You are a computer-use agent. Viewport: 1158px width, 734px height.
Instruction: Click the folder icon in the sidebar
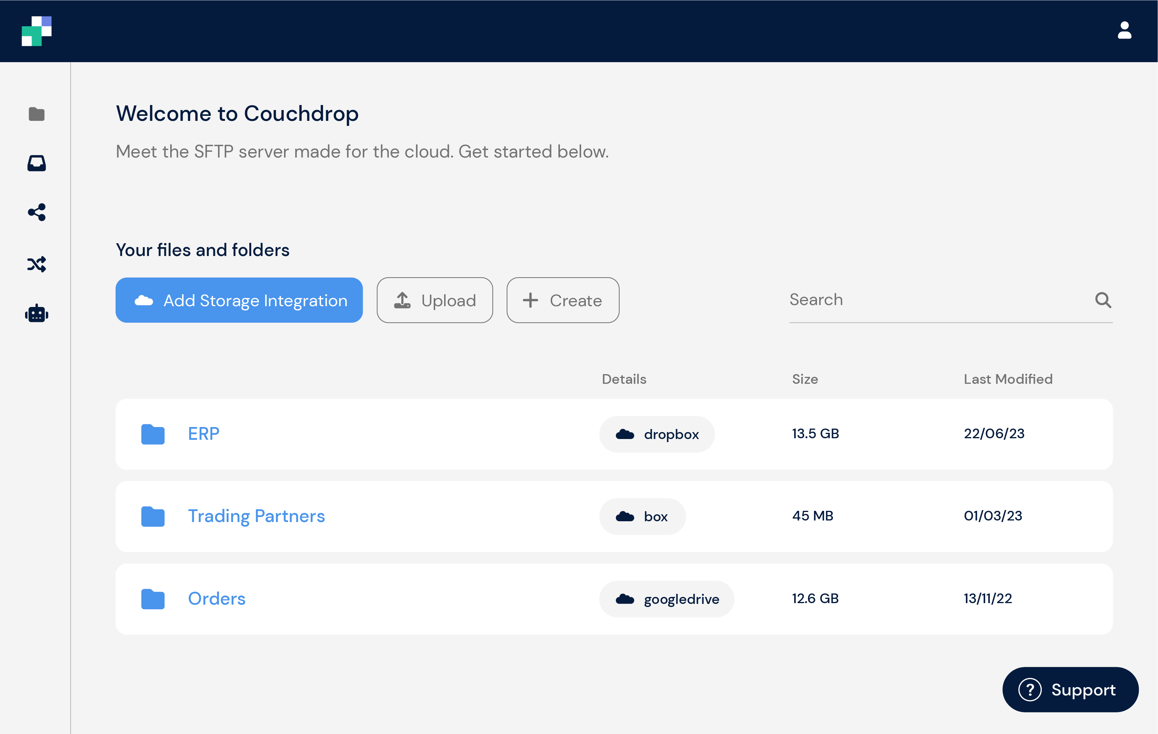click(37, 114)
